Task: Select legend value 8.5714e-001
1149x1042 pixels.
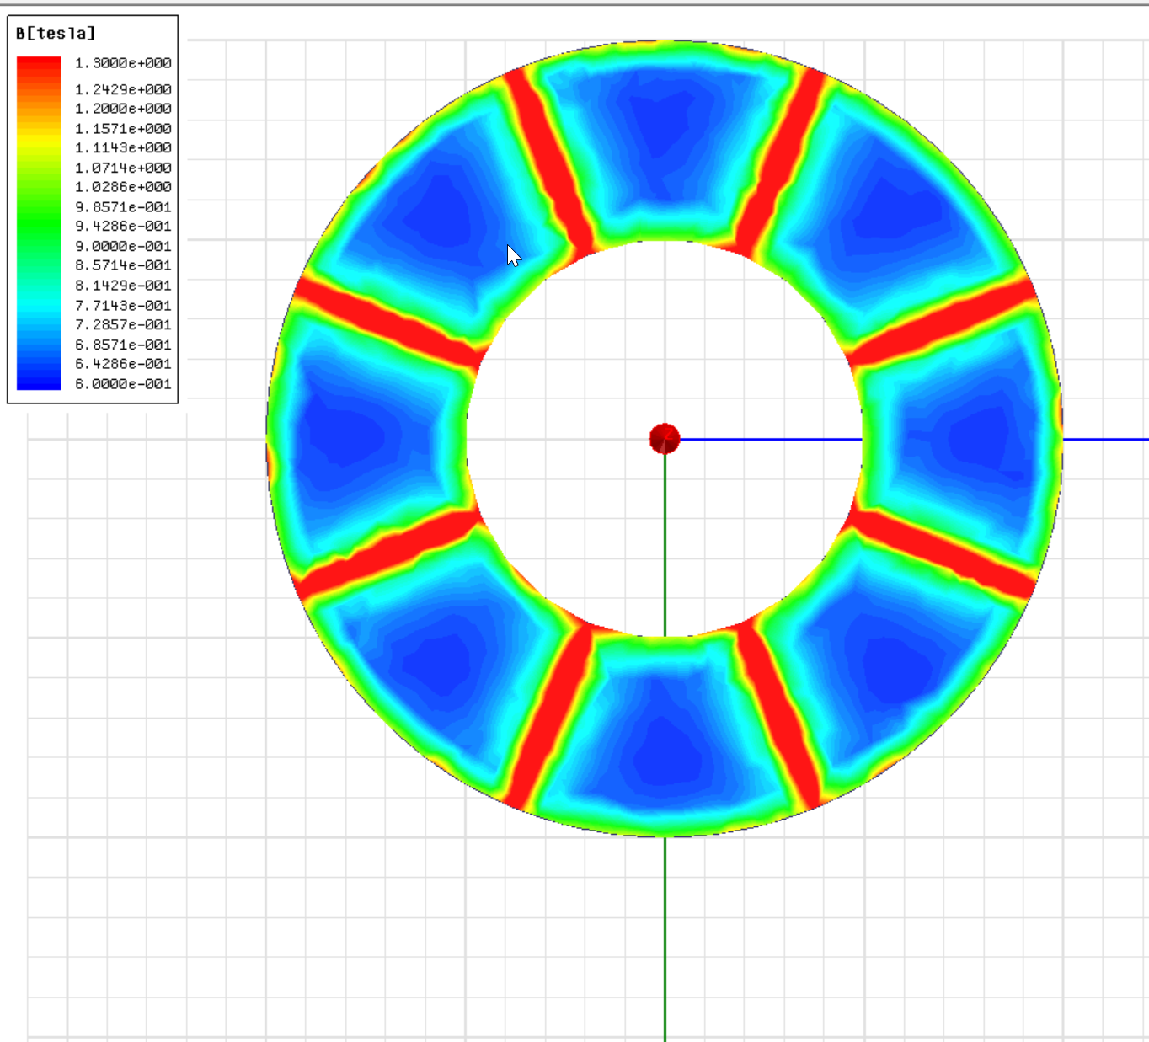Action: pyautogui.click(x=123, y=265)
